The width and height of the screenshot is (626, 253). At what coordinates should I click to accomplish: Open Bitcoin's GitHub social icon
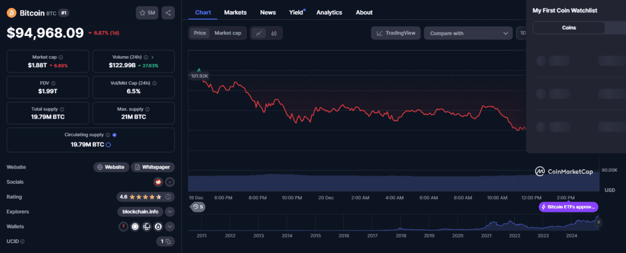[x=170, y=182]
